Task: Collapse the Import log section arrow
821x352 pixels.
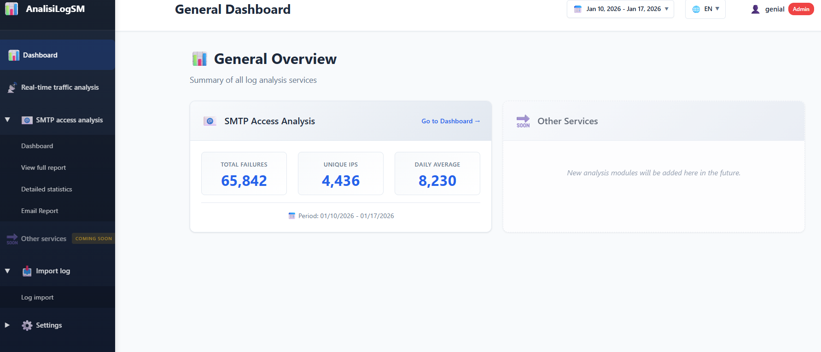Action: [x=7, y=271]
